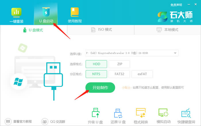Click the 还原U盘 icon

(118, 113)
